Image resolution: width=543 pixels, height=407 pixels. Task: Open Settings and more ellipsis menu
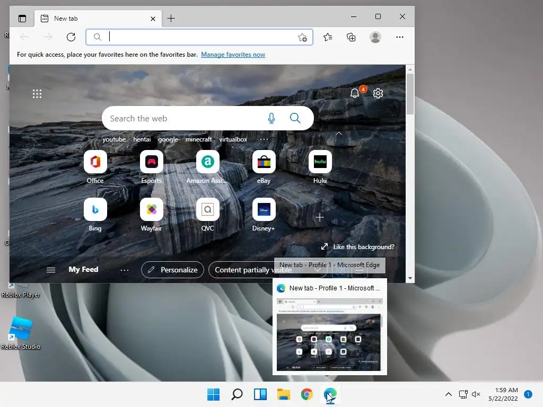(x=400, y=37)
